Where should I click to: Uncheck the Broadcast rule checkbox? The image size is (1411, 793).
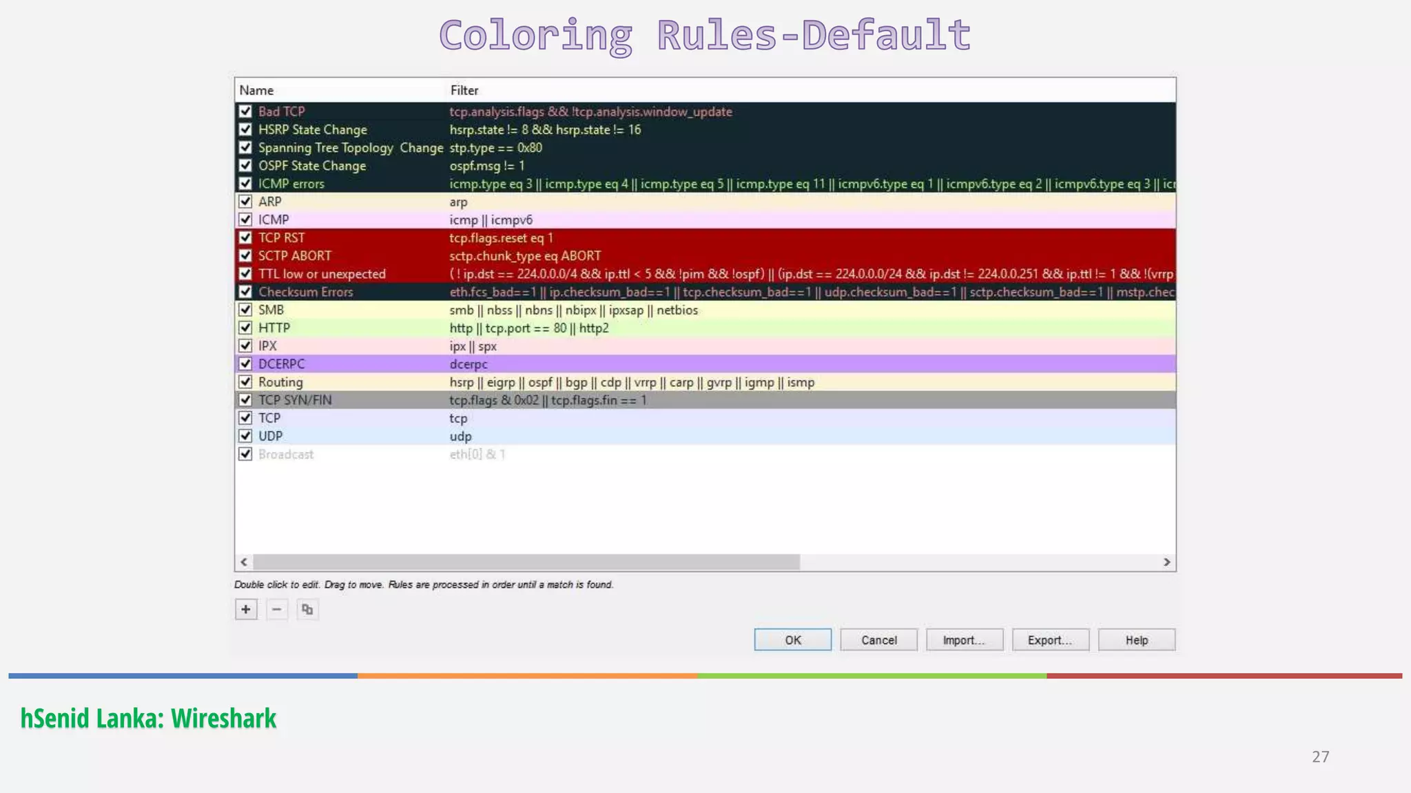coord(245,454)
